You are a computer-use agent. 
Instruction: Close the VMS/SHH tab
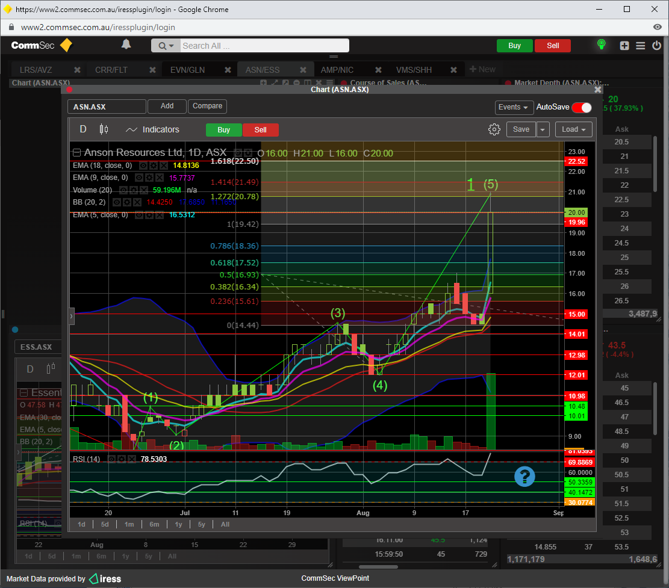(453, 70)
